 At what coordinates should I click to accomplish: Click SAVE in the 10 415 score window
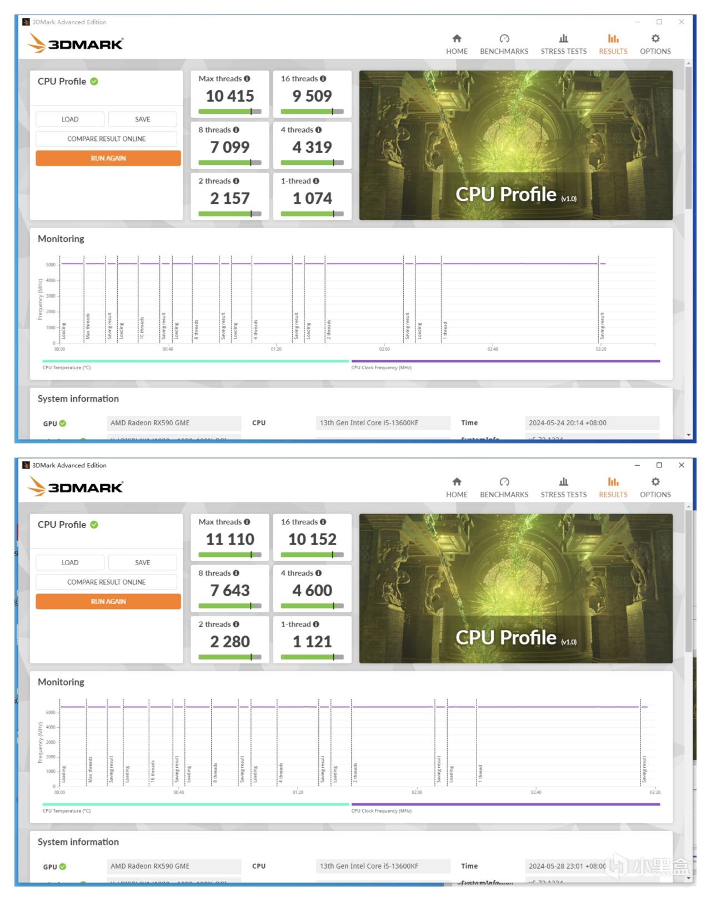(x=143, y=119)
